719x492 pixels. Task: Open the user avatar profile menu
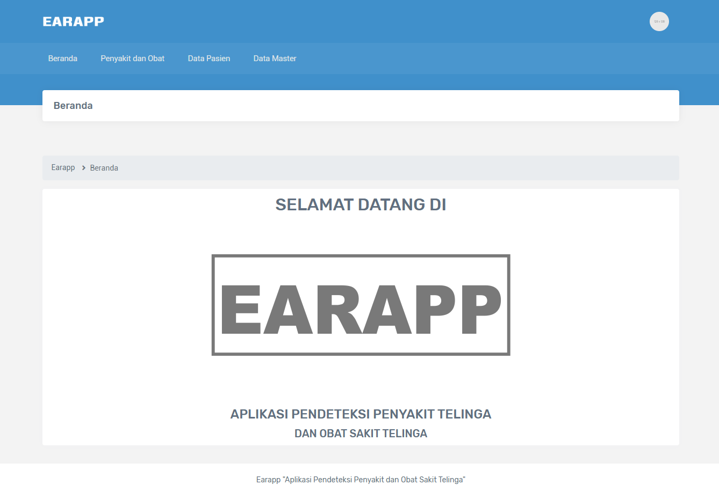[x=659, y=21]
